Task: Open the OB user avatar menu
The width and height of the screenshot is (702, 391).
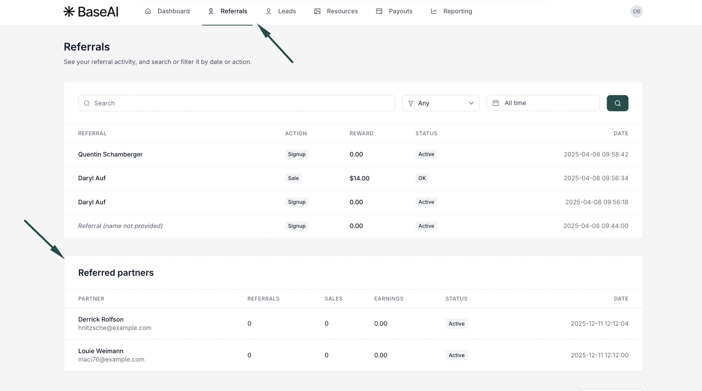Action: coord(636,11)
